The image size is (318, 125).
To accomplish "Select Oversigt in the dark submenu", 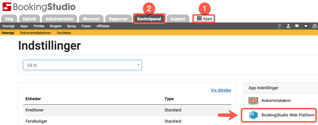I will tap(8, 26).
